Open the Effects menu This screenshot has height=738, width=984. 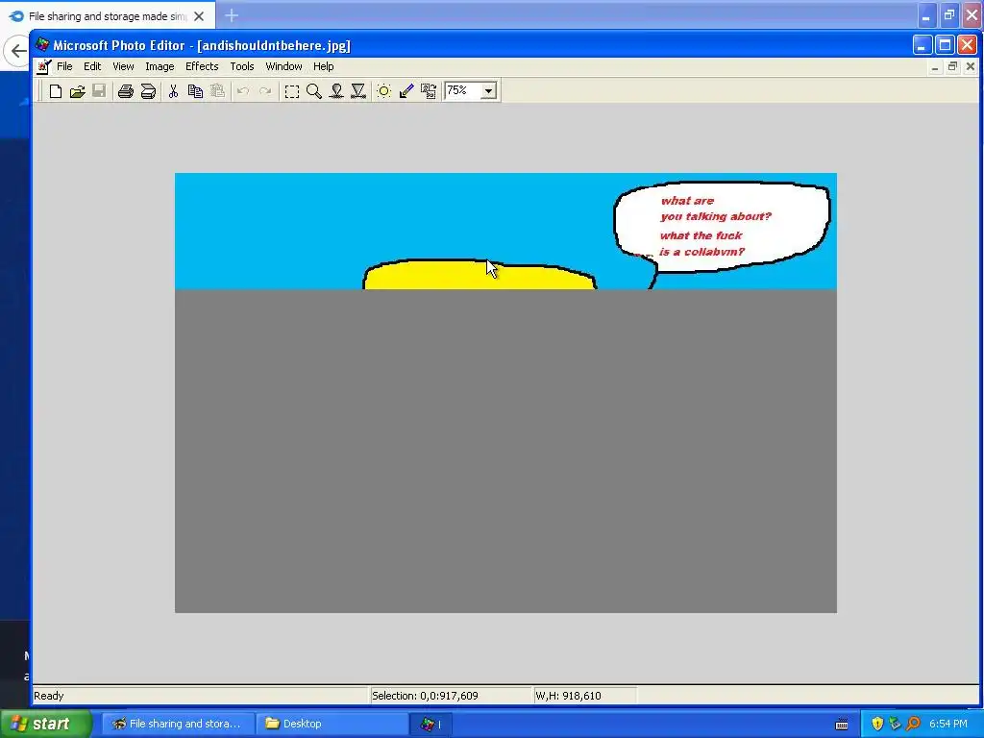click(x=202, y=66)
